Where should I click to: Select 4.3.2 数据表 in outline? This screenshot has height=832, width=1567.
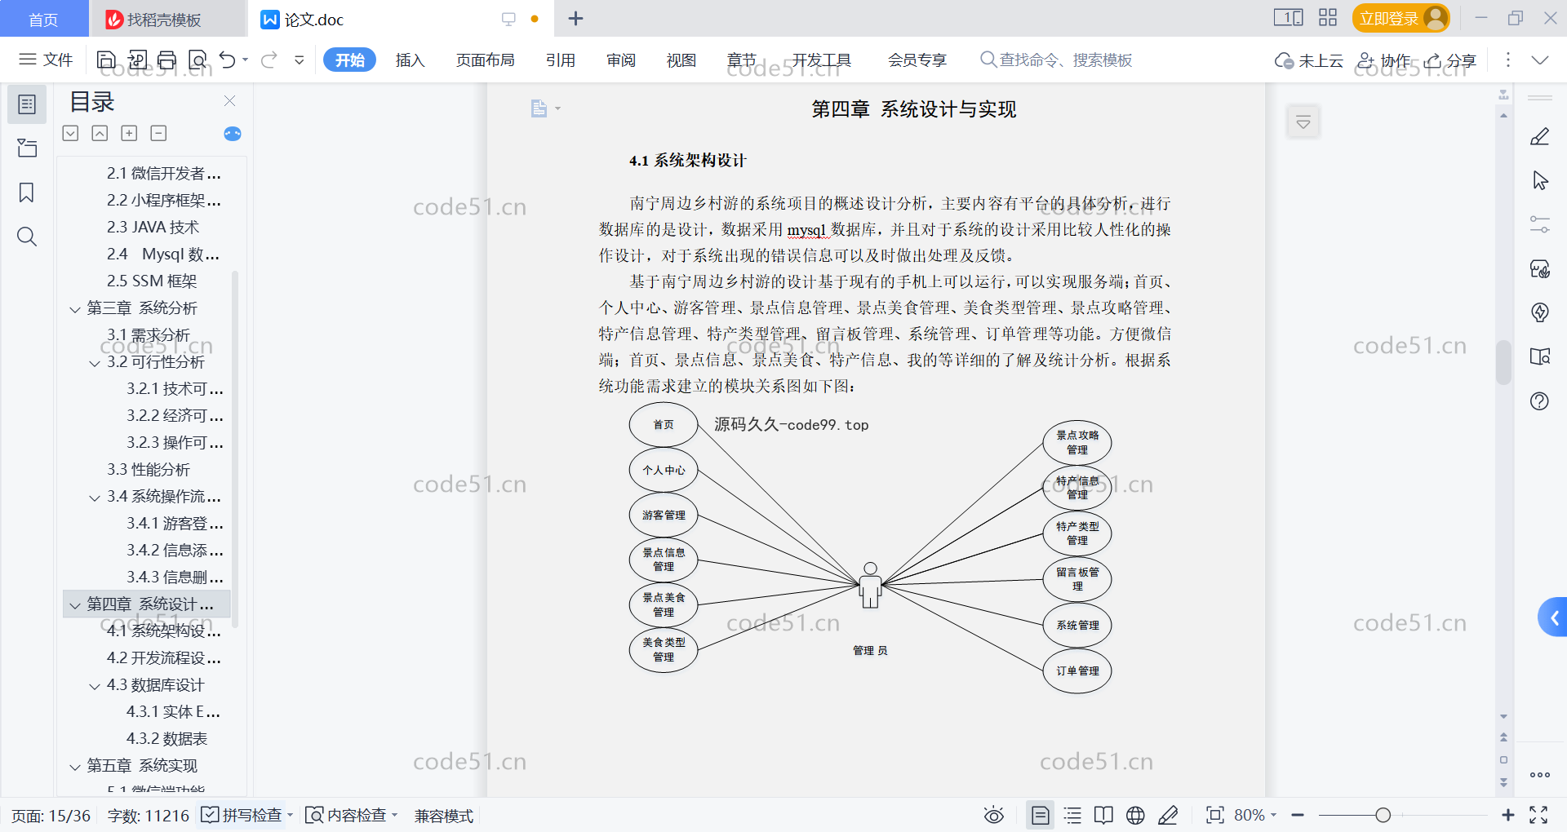[166, 738]
